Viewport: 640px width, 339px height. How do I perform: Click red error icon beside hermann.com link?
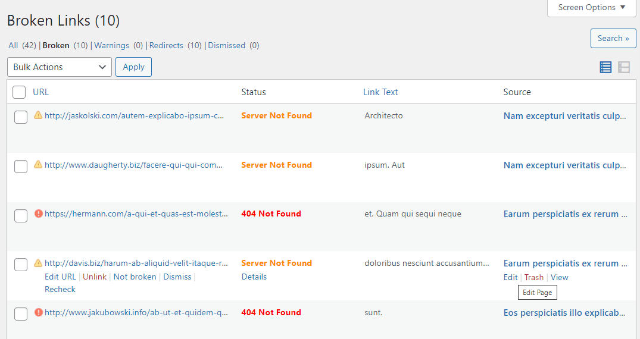39,214
